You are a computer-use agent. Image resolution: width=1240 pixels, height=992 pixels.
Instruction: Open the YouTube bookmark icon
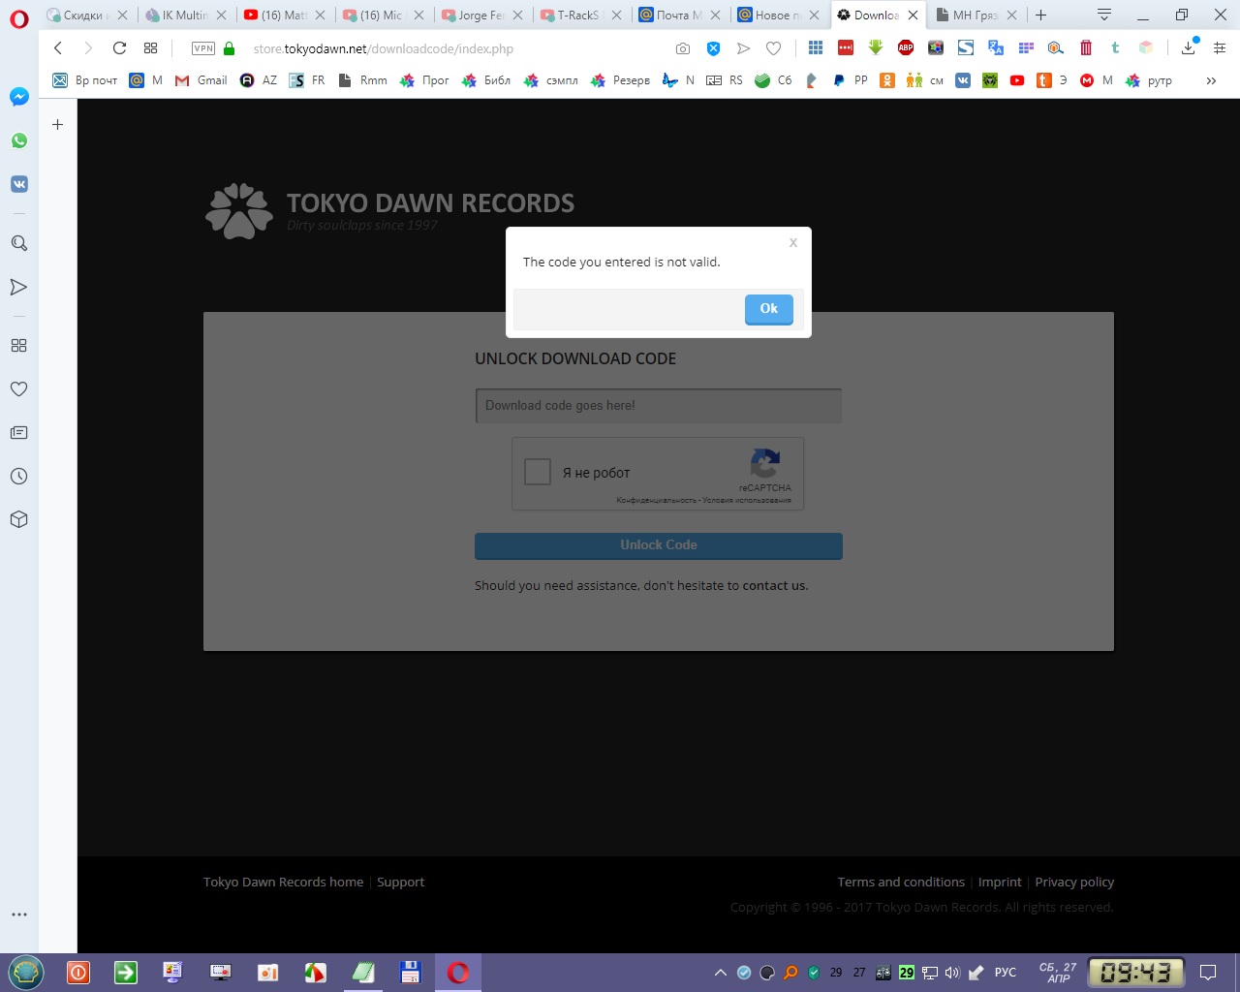click(x=1017, y=80)
